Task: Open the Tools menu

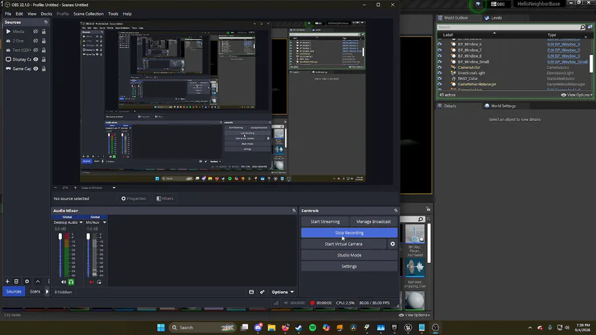Action: [x=113, y=14]
